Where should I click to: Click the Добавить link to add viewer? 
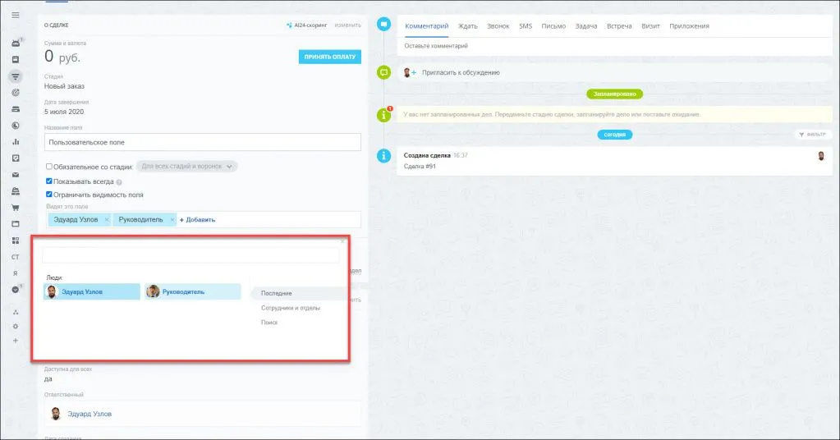click(x=198, y=220)
